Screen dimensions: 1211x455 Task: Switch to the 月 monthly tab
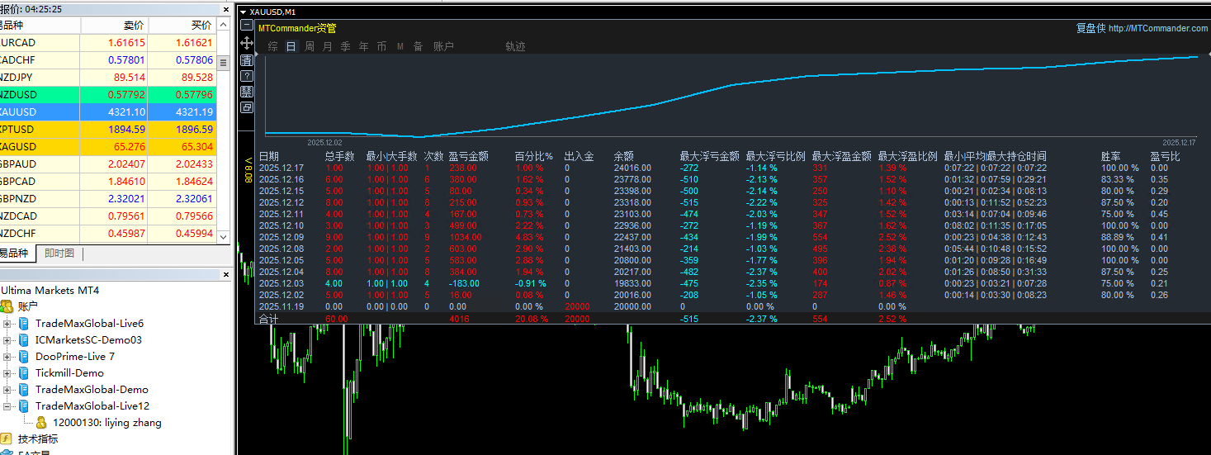point(327,46)
